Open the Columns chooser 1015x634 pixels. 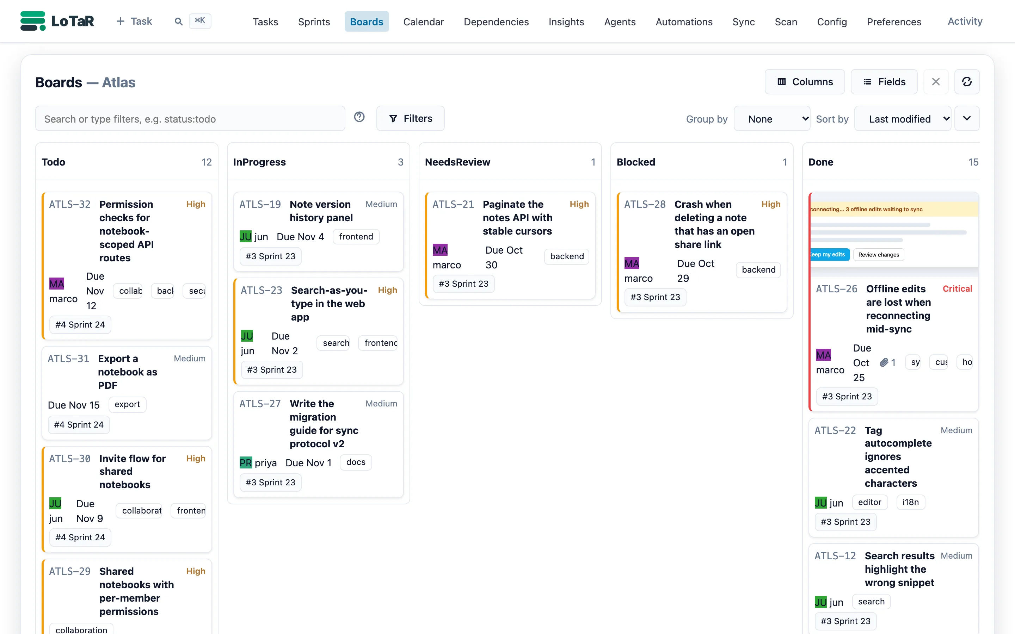[805, 82]
